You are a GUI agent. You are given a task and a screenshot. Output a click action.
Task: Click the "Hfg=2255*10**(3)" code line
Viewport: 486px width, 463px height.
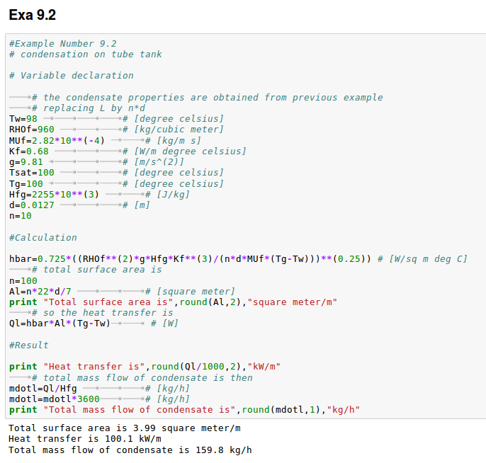(54, 195)
